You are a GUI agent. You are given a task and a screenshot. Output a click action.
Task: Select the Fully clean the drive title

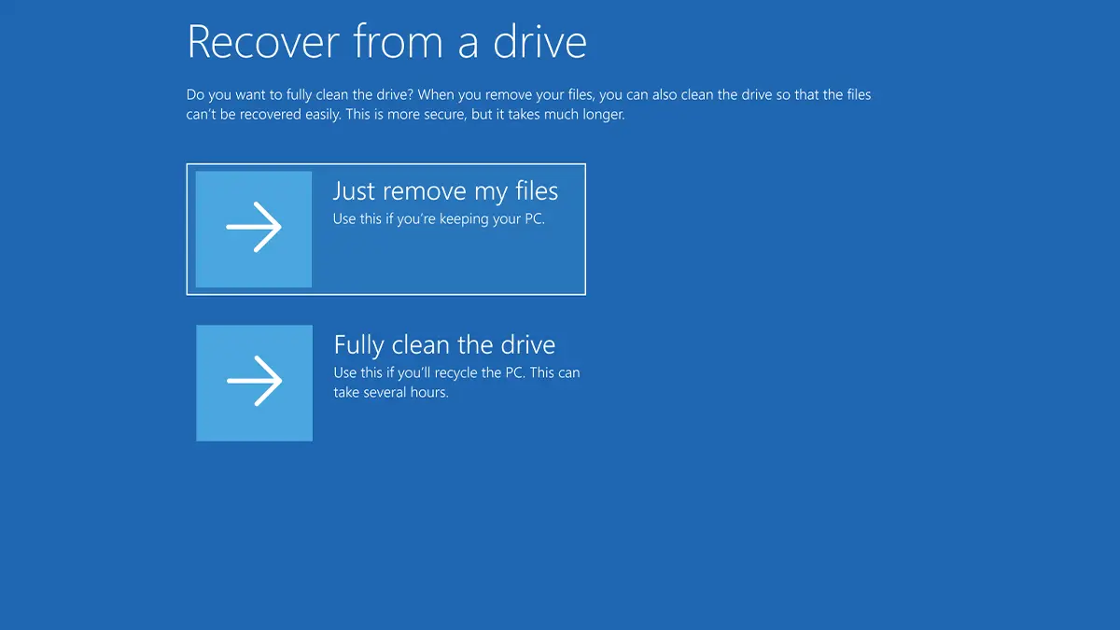click(x=444, y=344)
